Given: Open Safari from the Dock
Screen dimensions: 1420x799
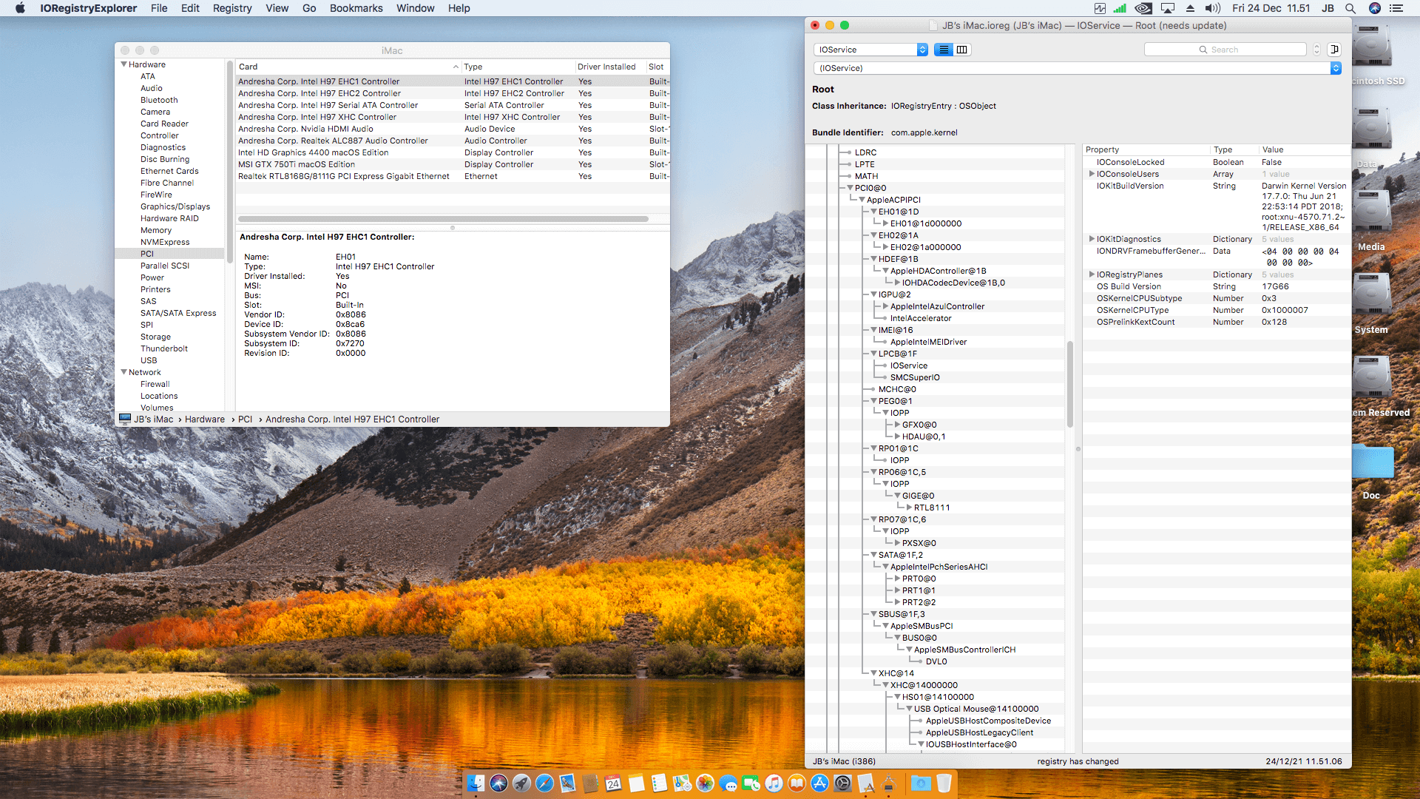Looking at the screenshot, I should (x=544, y=783).
